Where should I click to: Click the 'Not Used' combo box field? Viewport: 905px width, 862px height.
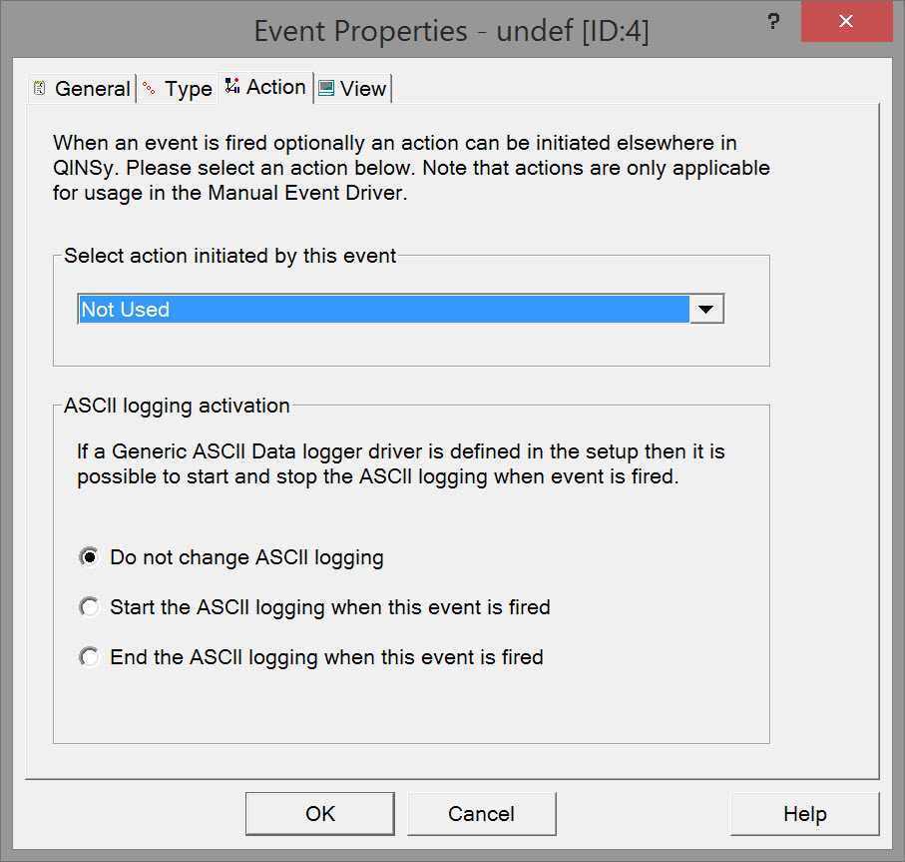click(383, 310)
